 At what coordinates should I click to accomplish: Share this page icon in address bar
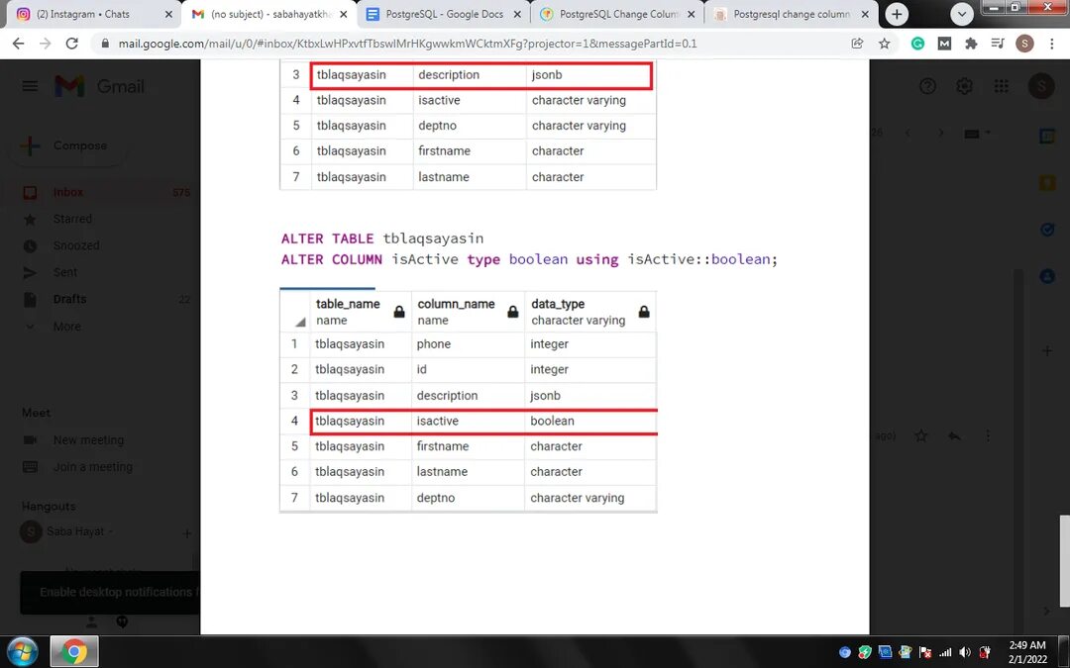[x=857, y=44]
